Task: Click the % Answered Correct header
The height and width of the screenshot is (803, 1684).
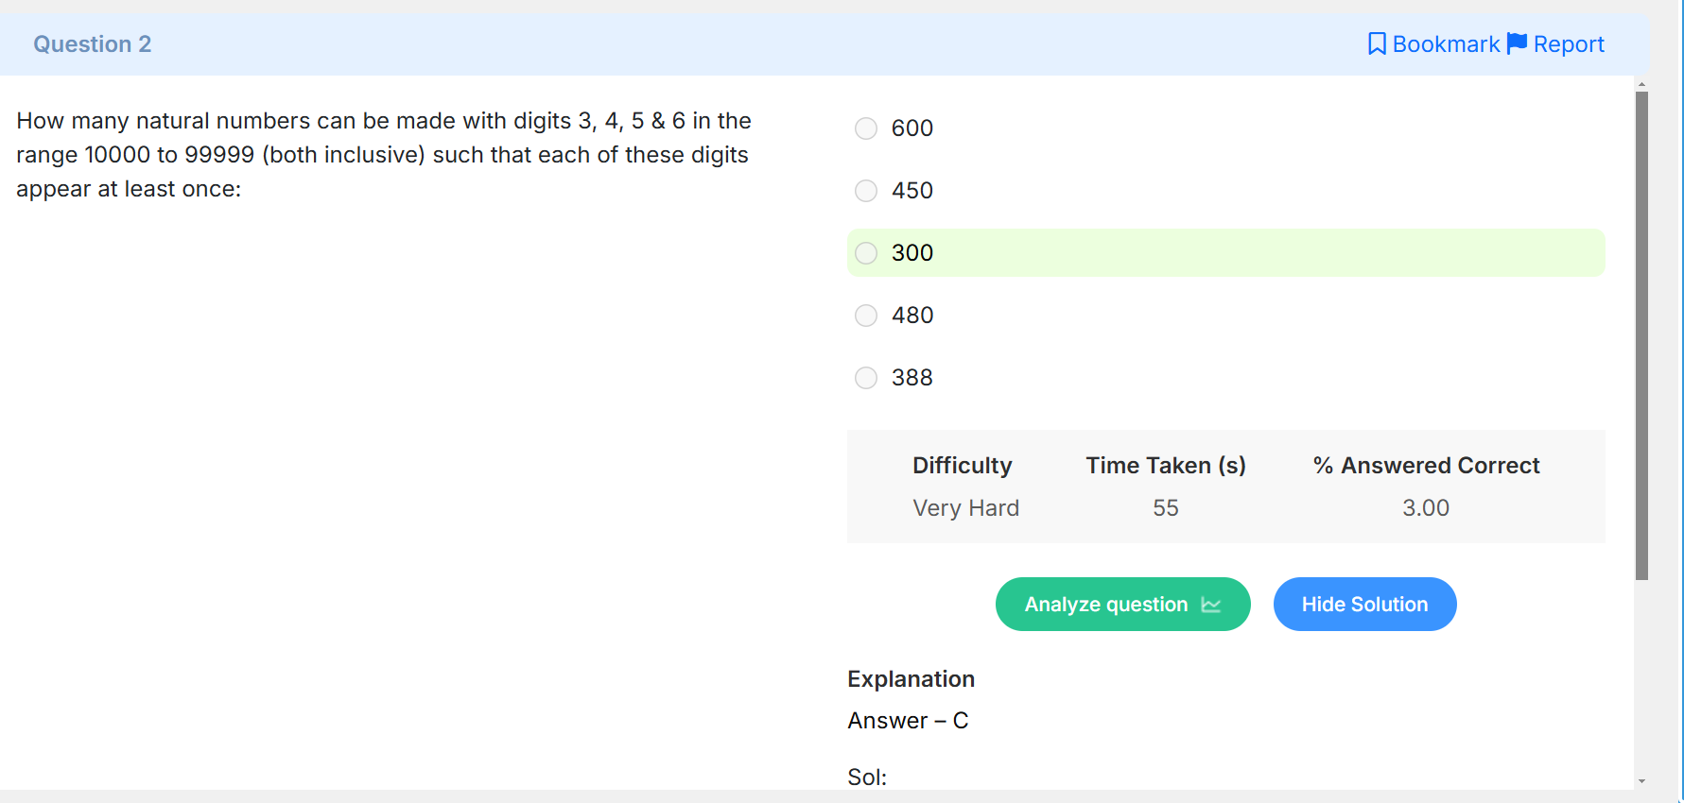Action: click(x=1426, y=466)
